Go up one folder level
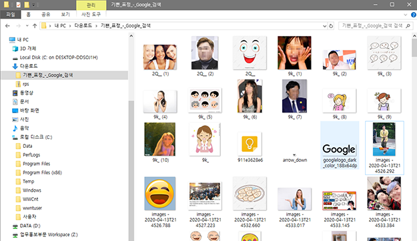 point(35,26)
